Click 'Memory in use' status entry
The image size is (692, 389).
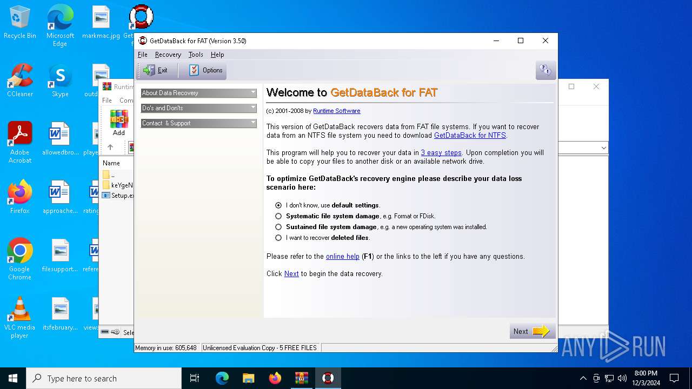tap(167, 348)
